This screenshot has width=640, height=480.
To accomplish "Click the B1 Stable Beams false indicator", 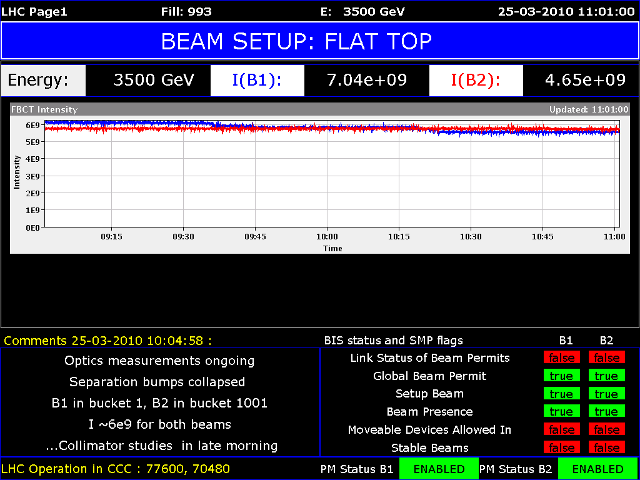I will tap(561, 447).
